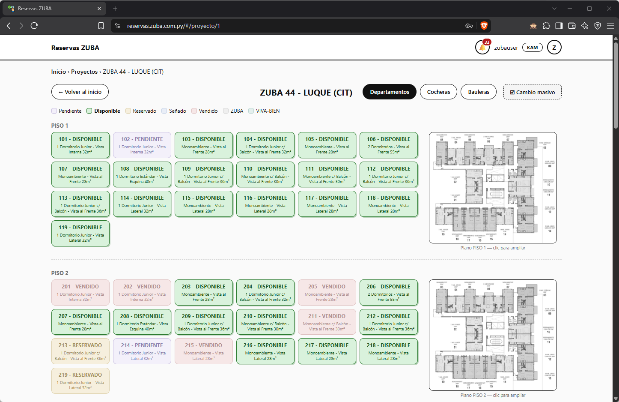Open unit 205 - VENDIDO card
619x402 pixels.
[327, 292]
